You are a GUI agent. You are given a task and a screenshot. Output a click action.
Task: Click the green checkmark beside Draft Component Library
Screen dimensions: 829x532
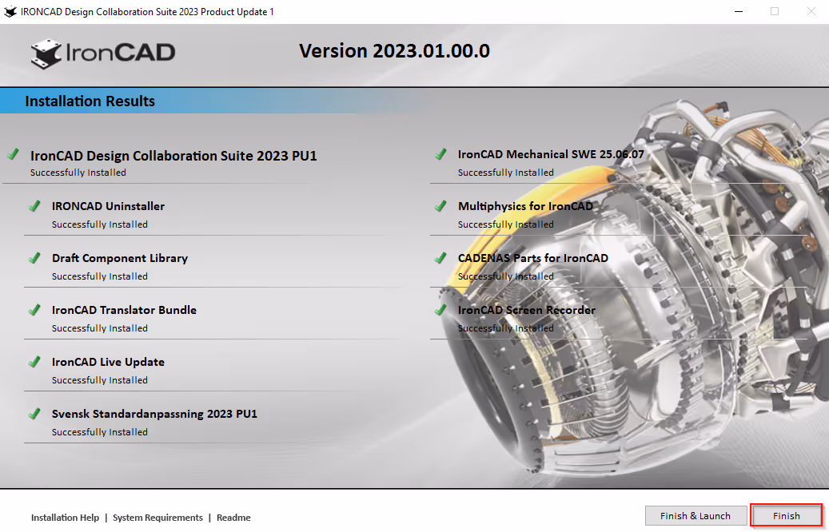[x=34, y=258]
